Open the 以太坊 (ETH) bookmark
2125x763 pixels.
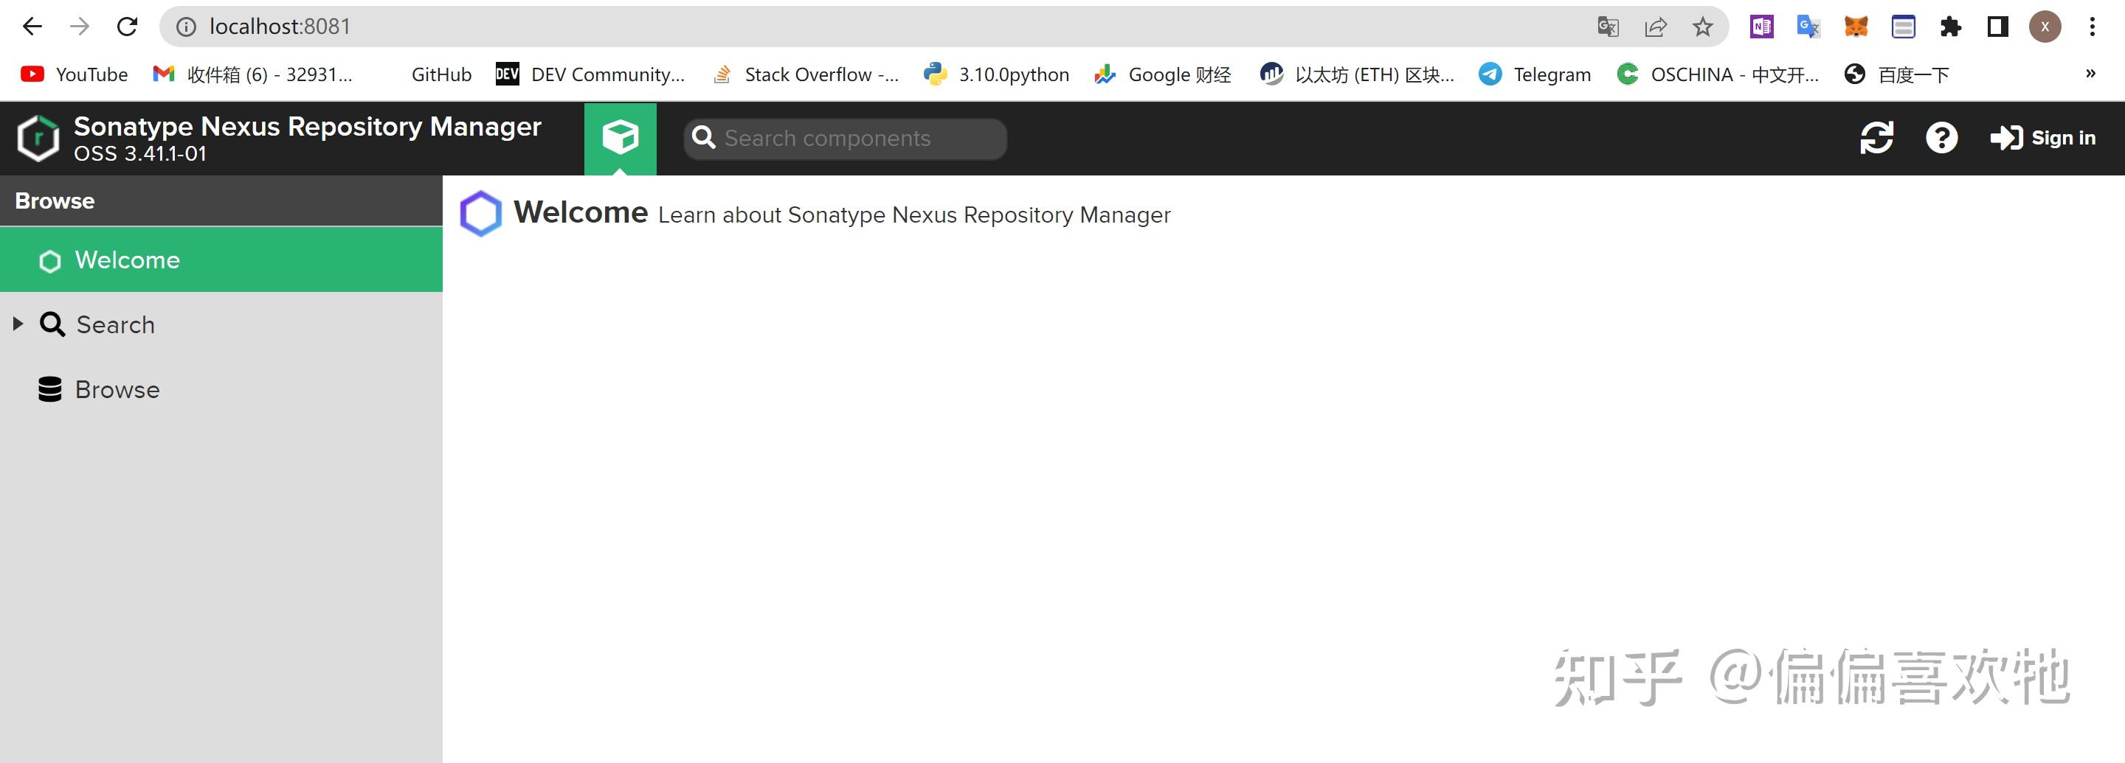point(1357,74)
